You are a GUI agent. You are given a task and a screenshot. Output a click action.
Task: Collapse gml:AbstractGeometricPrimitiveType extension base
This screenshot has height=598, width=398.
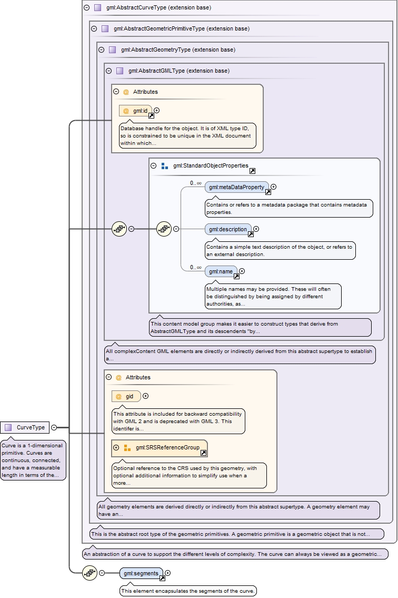point(94,28)
